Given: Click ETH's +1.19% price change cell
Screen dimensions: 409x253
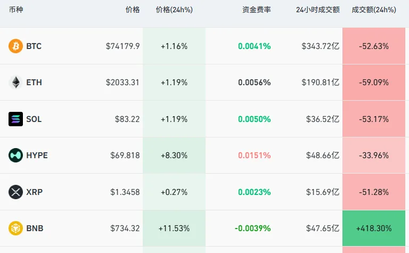Looking at the screenshot, I should tap(174, 83).
